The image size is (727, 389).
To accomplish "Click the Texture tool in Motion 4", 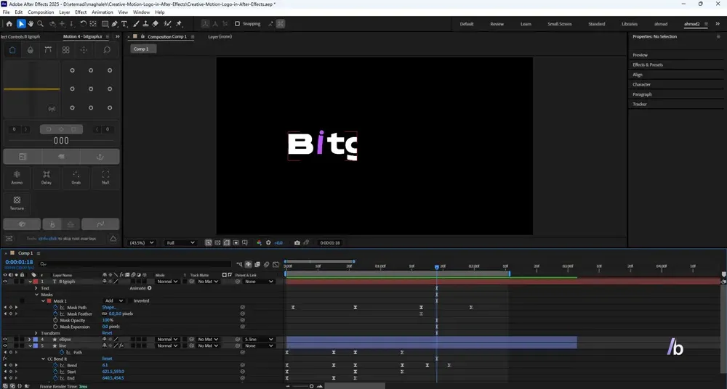I will tap(17, 203).
